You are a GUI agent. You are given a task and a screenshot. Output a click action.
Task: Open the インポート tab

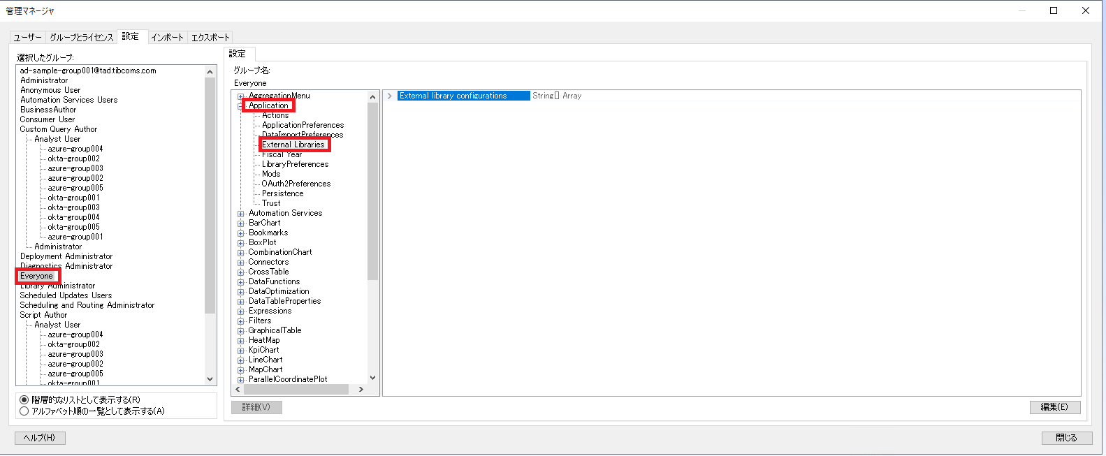click(167, 38)
